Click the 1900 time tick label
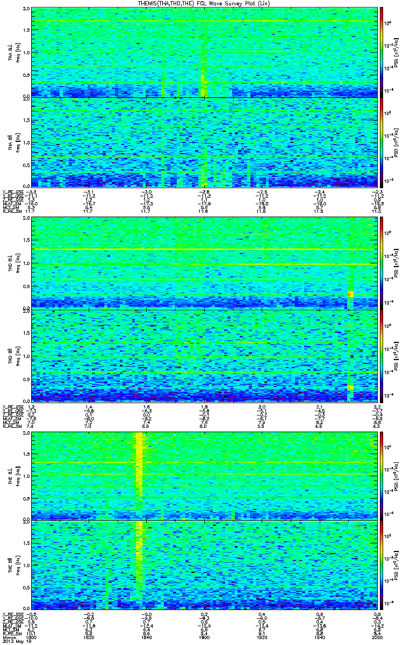Image resolution: width=403 pixels, height=645 pixels. point(204,637)
